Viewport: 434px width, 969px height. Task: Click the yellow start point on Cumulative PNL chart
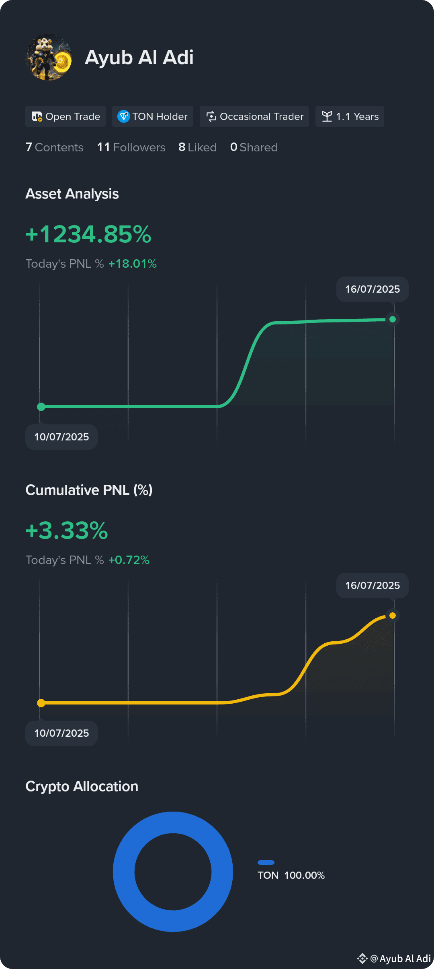pyautogui.click(x=41, y=703)
